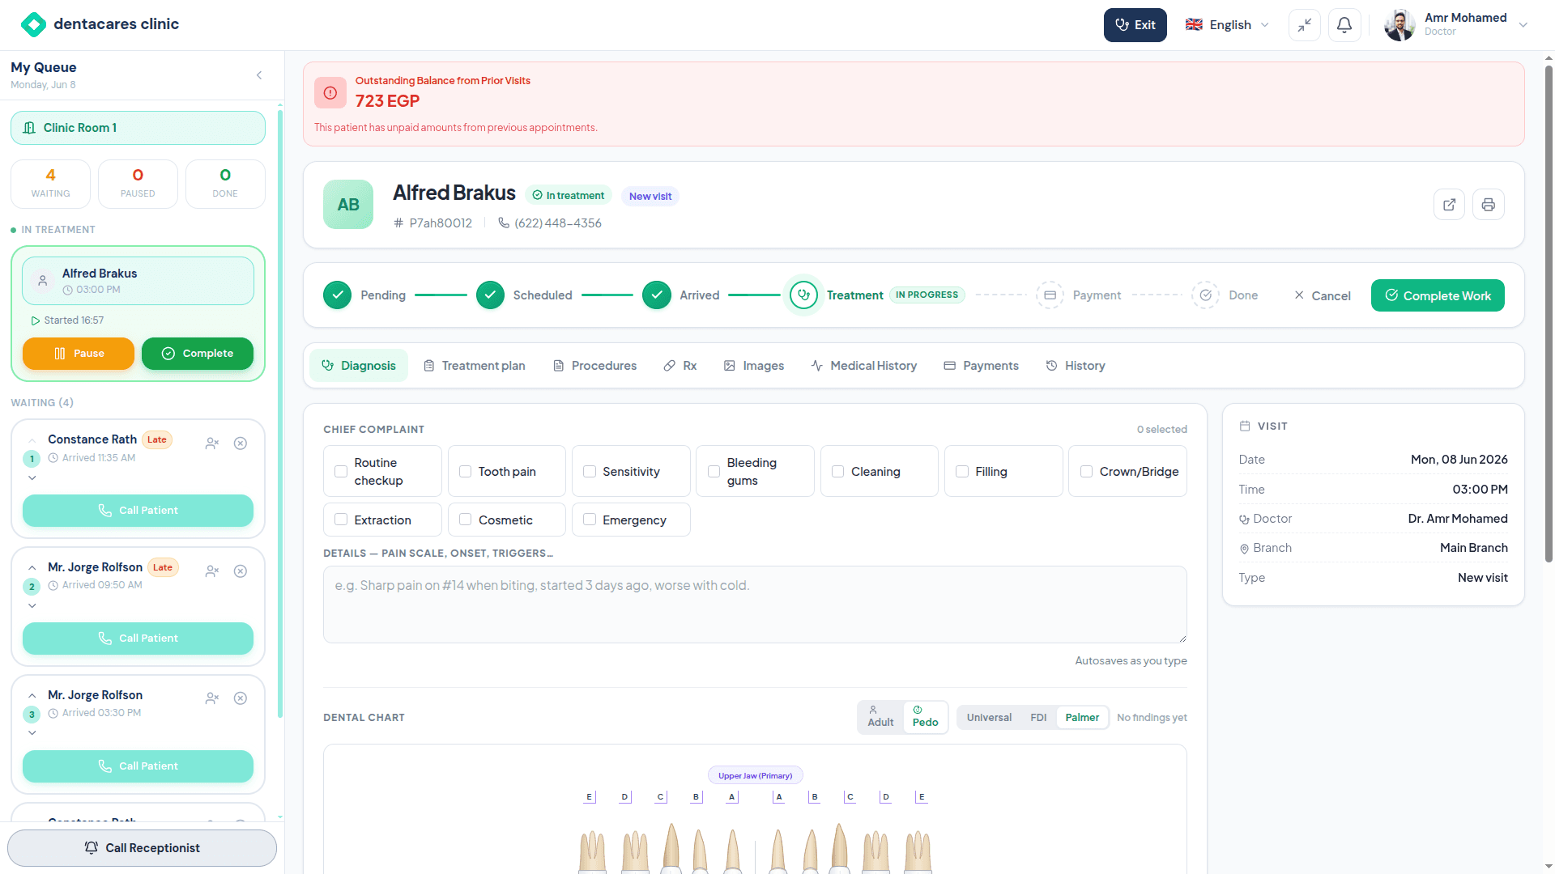Remove Constance Rath from queue icon
Viewport: 1555px width, 874px height.
pyautogui.click(x=241, y=443)
